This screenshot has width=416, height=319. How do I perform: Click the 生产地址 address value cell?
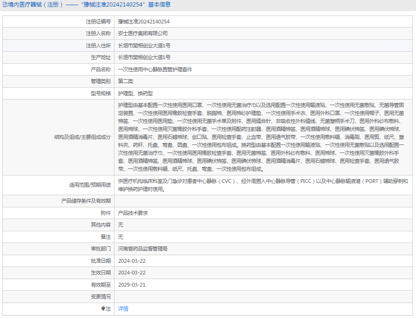click(263, 57)
